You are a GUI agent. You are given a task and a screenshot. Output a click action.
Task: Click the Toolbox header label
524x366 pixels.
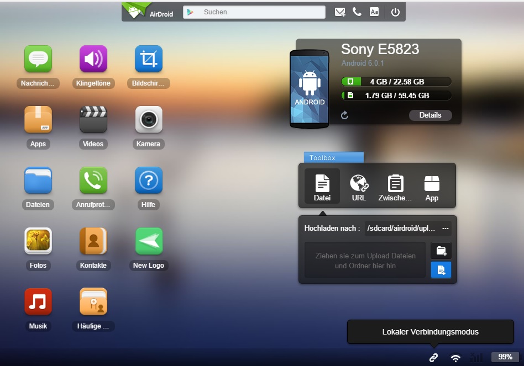[334, 157]
